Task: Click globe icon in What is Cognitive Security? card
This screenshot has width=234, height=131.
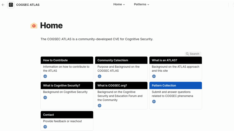Action: [45, 98]
